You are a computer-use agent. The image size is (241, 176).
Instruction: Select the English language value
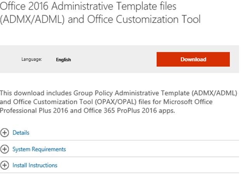[x=63, y=60]
